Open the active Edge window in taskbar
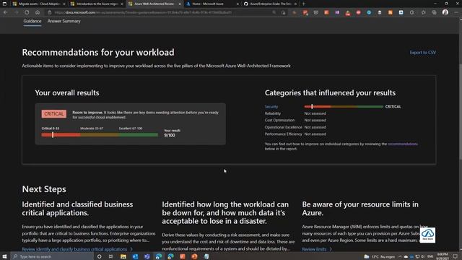 coord(159,256)
